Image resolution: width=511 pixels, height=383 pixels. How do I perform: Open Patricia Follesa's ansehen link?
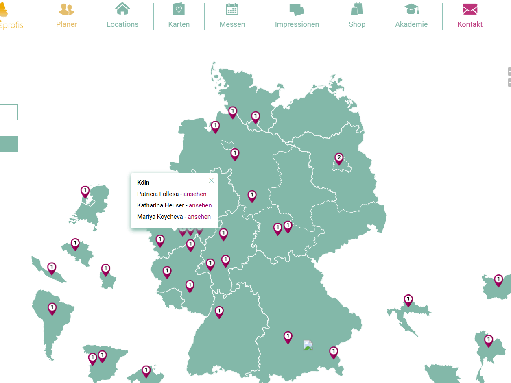pyautogui.click(x=195, y=194)
